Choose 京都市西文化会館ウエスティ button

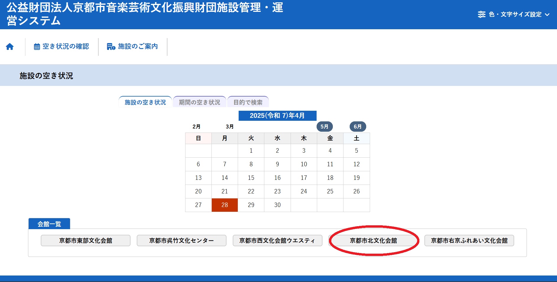click(278, 240)
